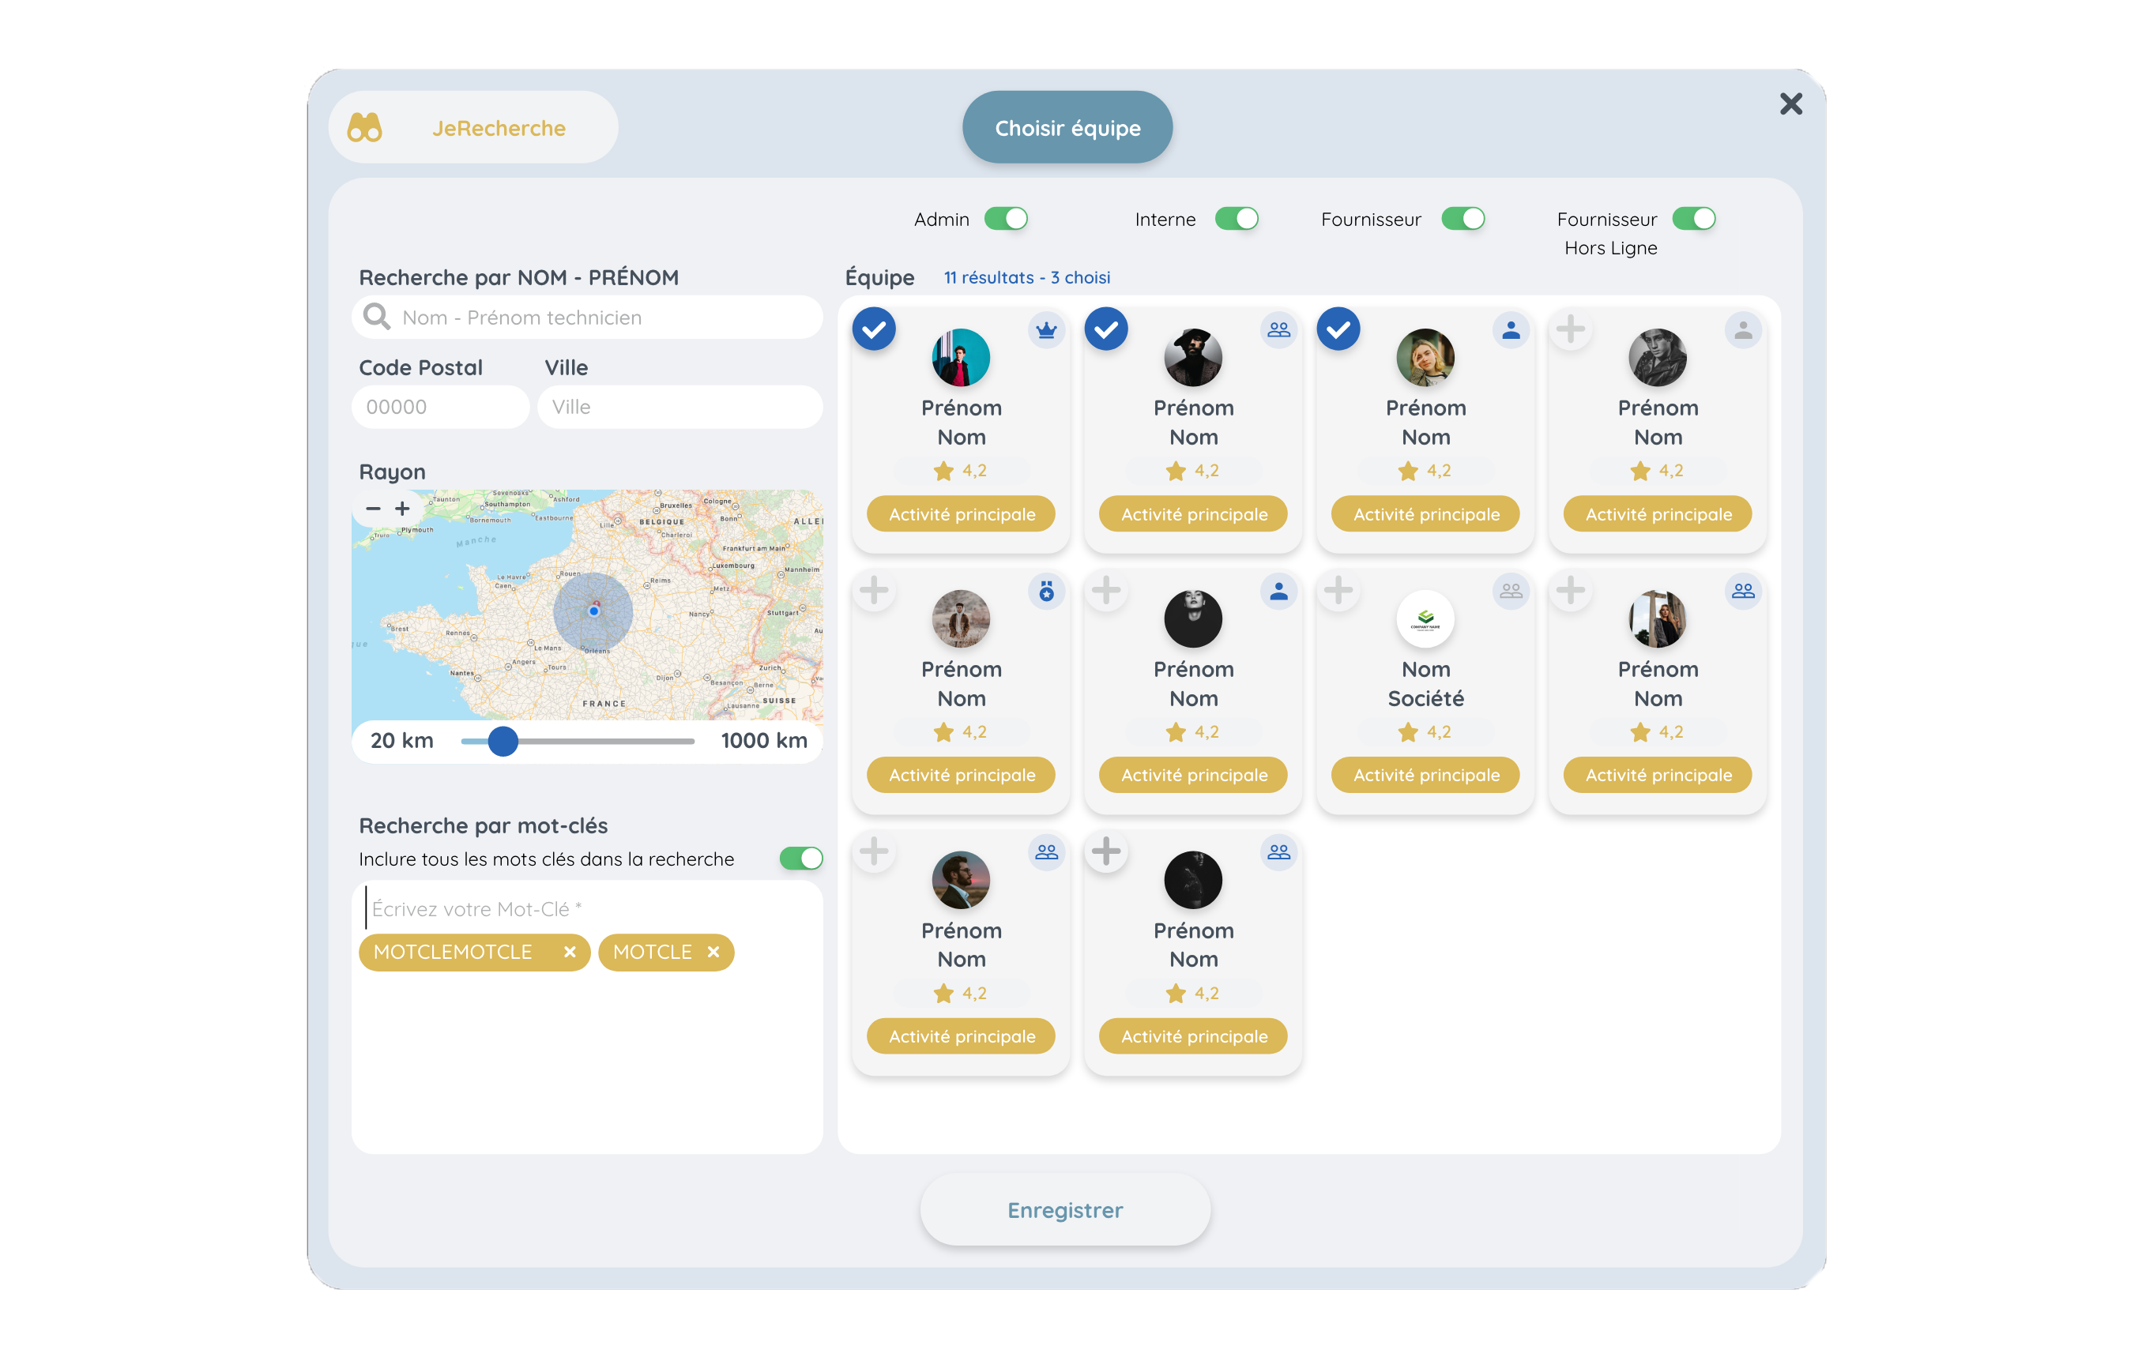Image resolution: width=2142 pixels, height=1368 pixels.
Task: Uncheck the first selected team member
Action: pyautogui.click(x=874, y=329)
